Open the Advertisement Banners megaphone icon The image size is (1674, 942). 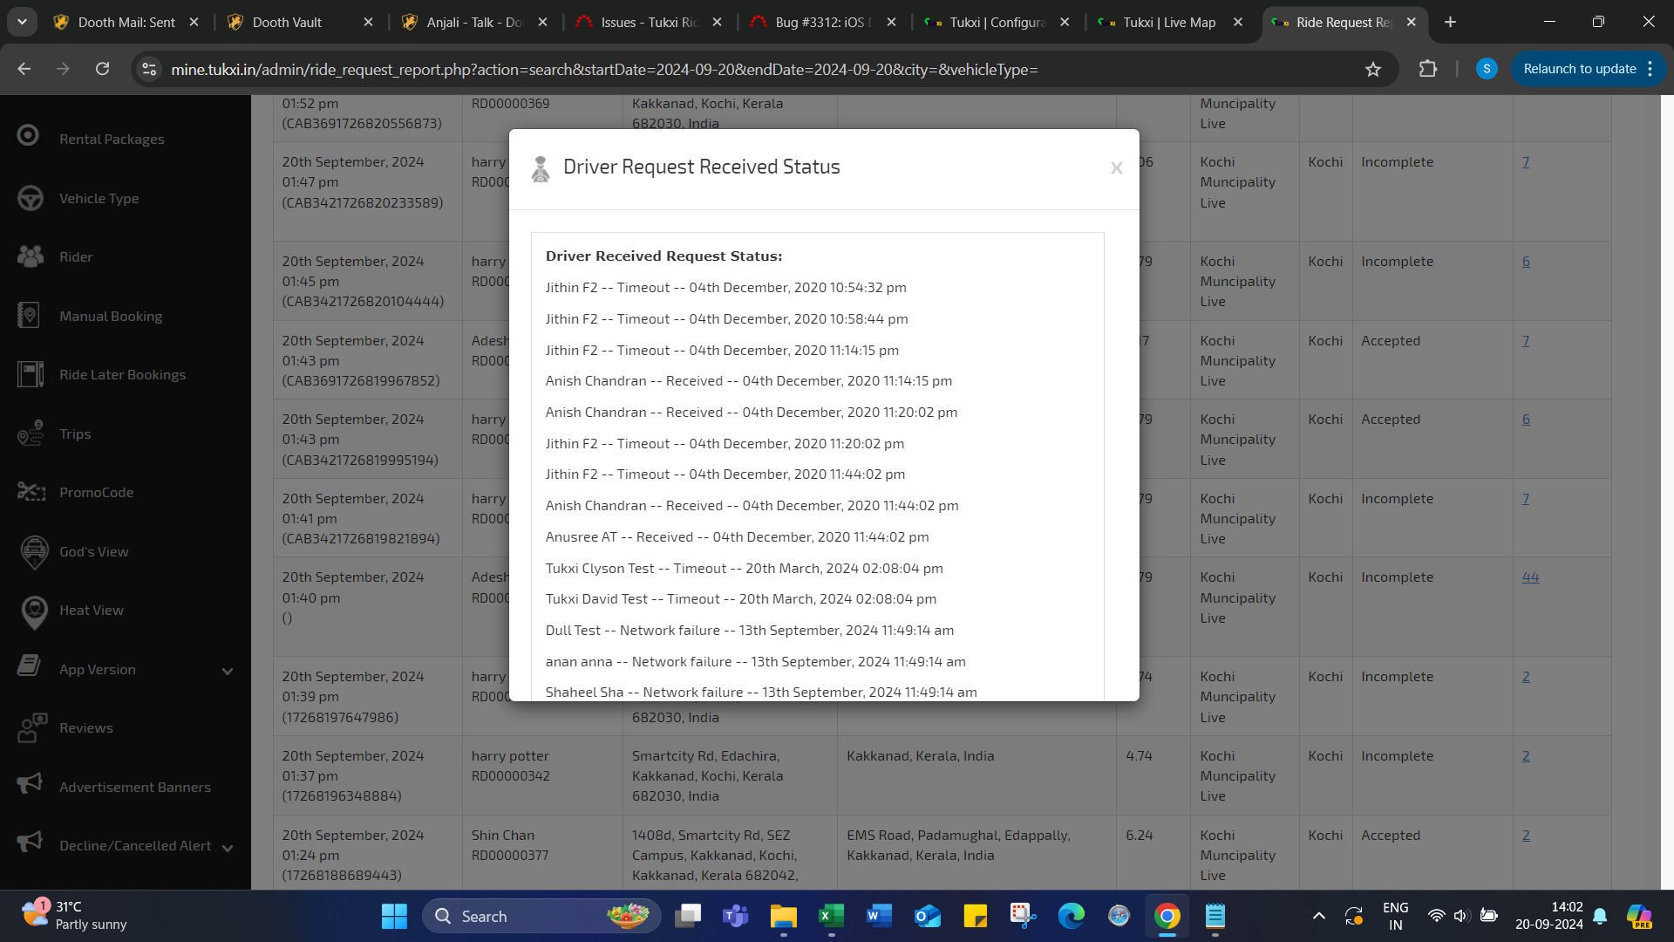pyautogui.click(x=31, y=785)
